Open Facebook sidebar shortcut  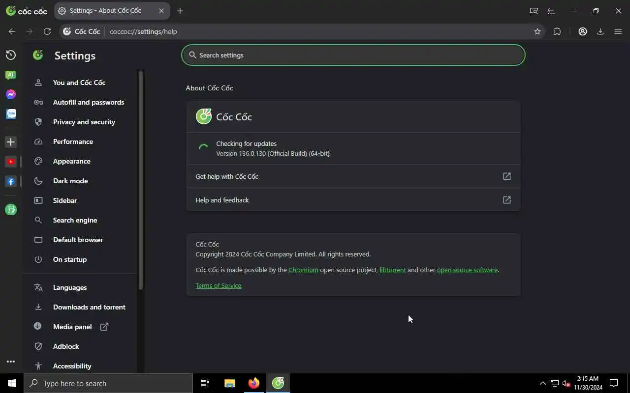pos(11,181)
